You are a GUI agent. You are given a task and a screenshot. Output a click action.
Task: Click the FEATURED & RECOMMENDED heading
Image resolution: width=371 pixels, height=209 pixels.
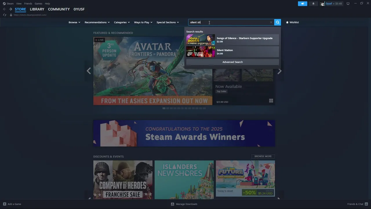coord(113,33)
